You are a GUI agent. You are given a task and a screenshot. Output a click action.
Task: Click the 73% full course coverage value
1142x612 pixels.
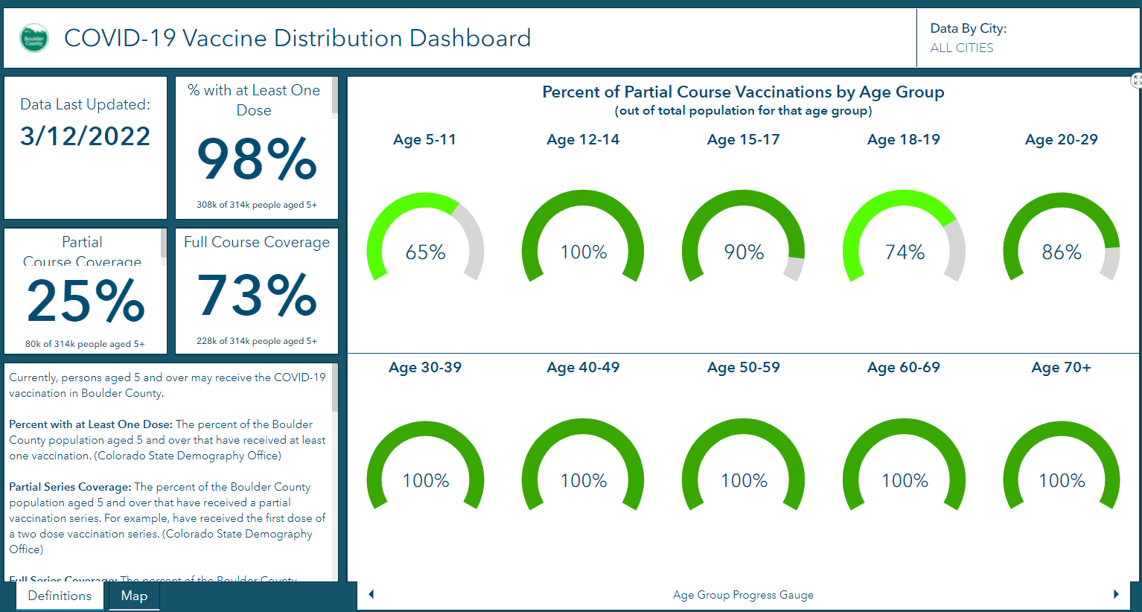[x=257, y=295]
